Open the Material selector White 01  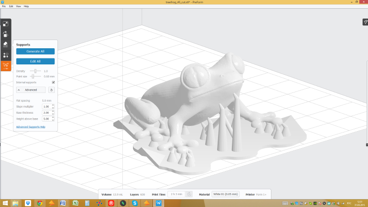[225, 194]
